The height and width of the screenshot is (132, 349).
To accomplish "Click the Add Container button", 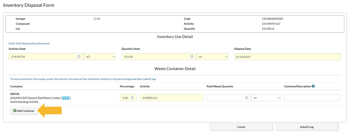I will (24, 111).
